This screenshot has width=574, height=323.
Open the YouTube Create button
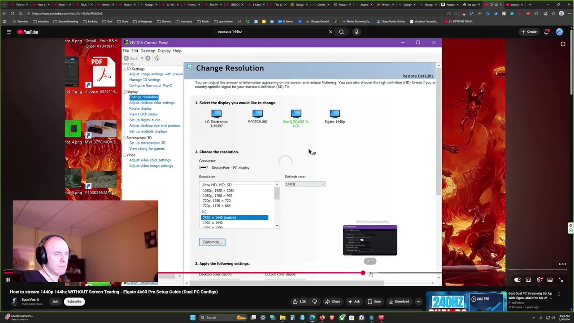[529, 32]
